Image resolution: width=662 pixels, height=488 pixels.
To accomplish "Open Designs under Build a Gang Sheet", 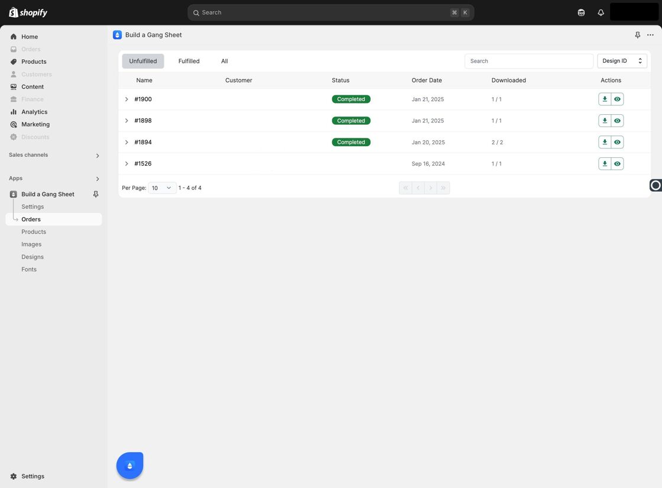I will pyautogui.click(x=33, y=257).
